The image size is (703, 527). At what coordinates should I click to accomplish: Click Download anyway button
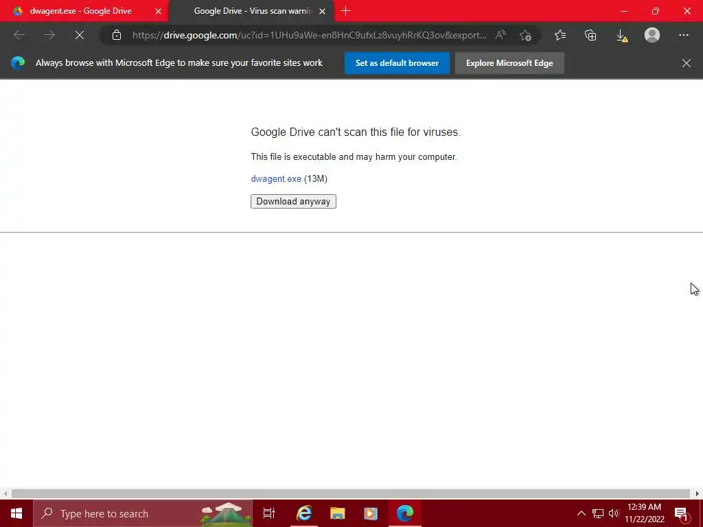(293, 201)
